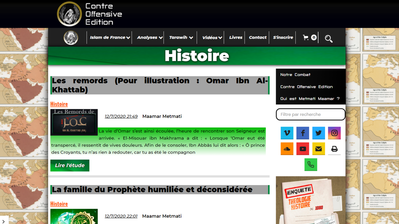Click author Maamar Metmati of first article

[x=162, y=116]
